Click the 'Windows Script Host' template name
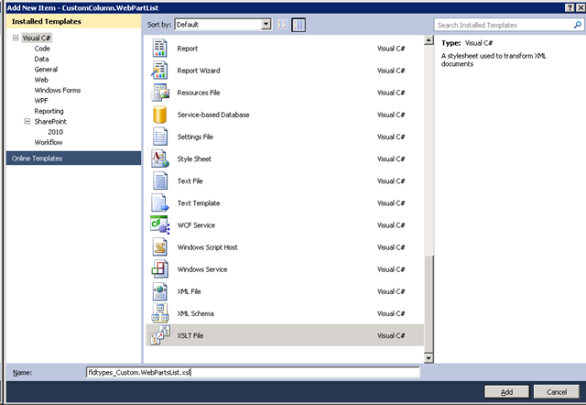This screenshot has width=586, height=405. click(x=208, y=247)
